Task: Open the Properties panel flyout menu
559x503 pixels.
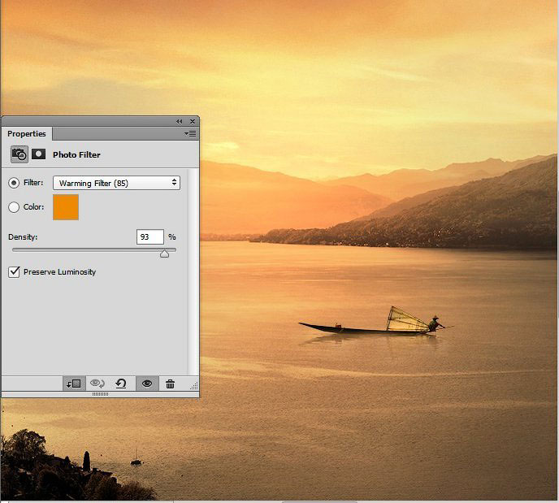Action: [x=190, y=134]
